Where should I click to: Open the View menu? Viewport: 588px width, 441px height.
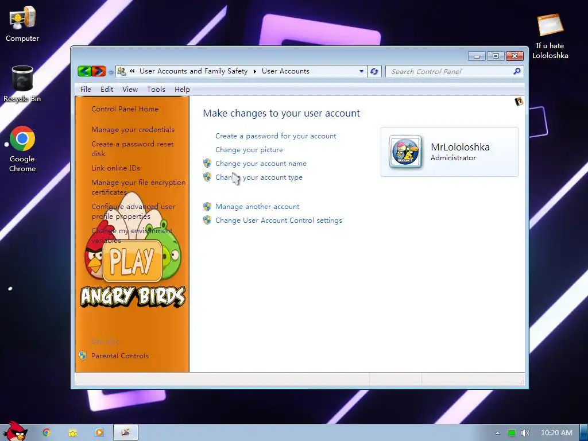[130, 89]
